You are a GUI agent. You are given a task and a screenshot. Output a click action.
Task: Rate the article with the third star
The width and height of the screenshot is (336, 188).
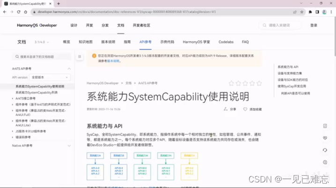(245, 83)
